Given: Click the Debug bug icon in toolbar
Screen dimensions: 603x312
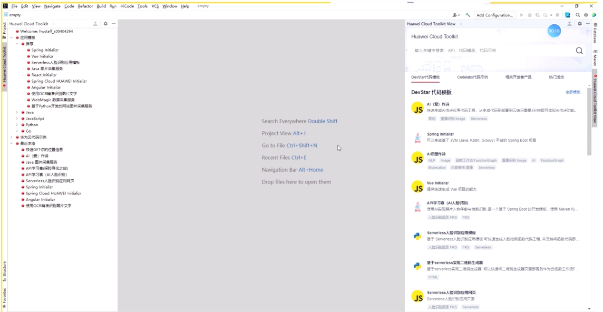Looking at the screenshot, I should pyautogui.click(x=530, y=15).
